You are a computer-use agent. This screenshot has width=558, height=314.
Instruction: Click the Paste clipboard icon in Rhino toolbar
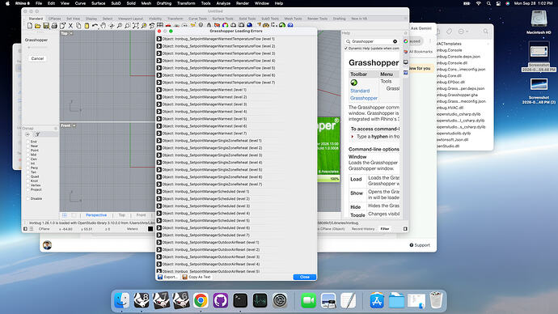[87, 26]
